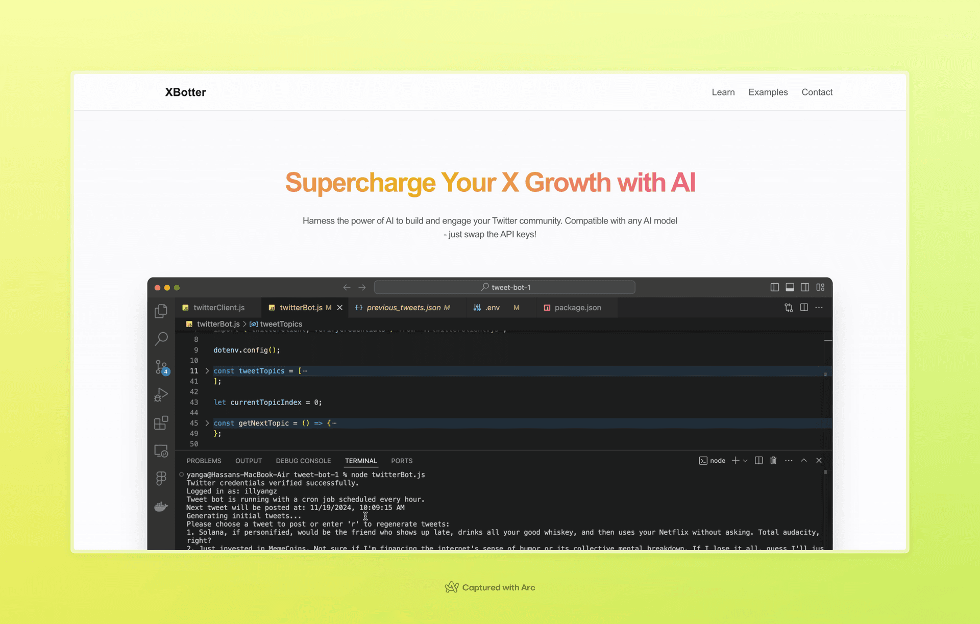Viewport: 980px width, 624px height.
Task: Open Source Control view with badge 4
Action: coord(161,367)
